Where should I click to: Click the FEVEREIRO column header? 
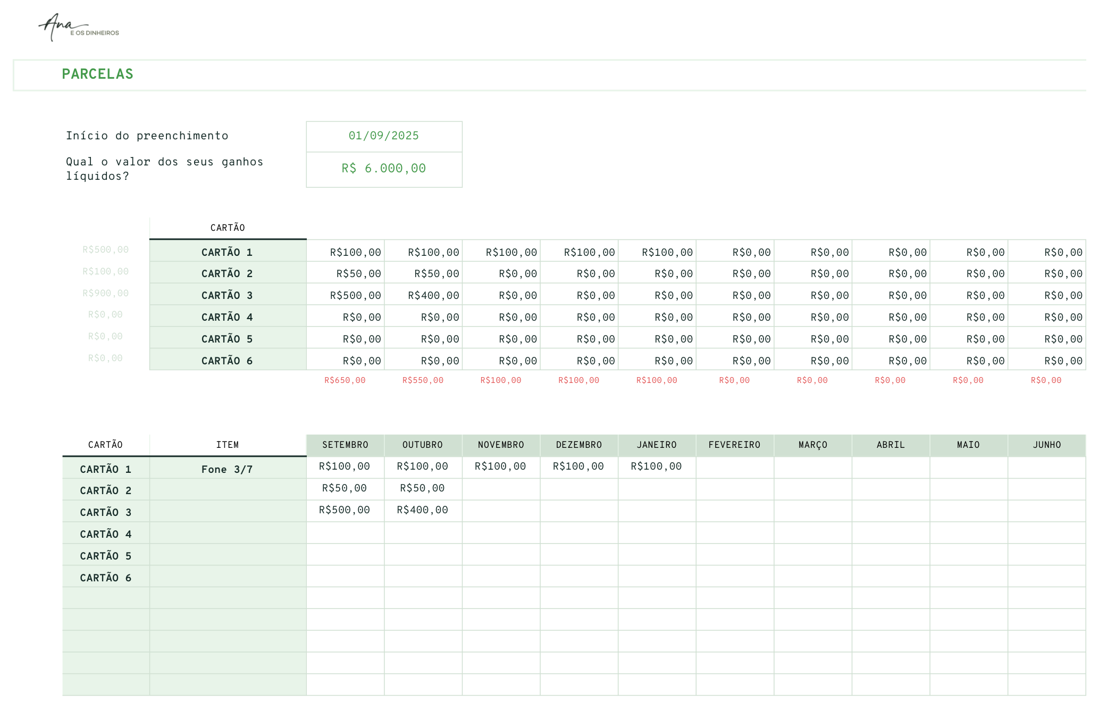pyautogui.click(x=735, y=445)
